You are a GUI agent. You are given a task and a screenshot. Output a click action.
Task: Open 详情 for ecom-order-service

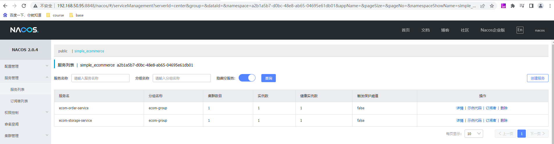tap(460, 108)
